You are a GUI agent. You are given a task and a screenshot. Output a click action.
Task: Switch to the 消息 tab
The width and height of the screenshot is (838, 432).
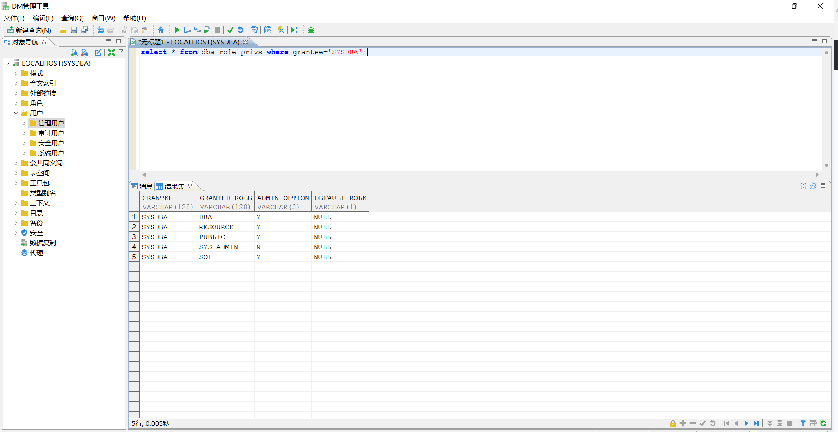pos(142,186)
